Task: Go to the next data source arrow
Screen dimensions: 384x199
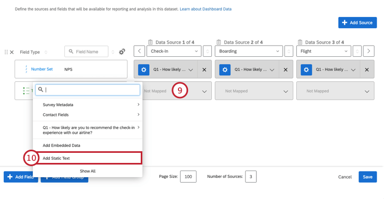Action: [x=369, y=51]
